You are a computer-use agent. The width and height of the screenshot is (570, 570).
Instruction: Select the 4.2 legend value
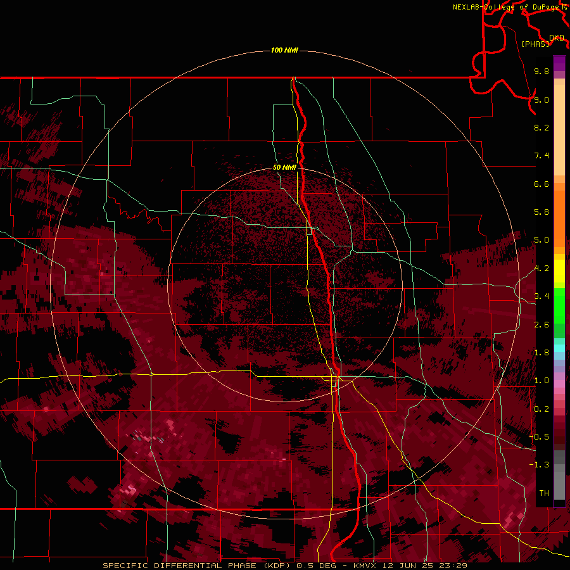pos(541,269)
